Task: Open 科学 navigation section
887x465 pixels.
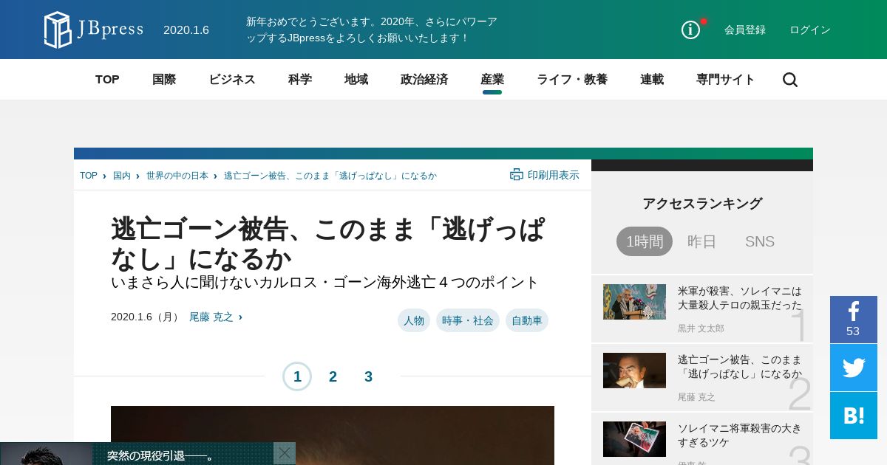Action: [300, 80]
